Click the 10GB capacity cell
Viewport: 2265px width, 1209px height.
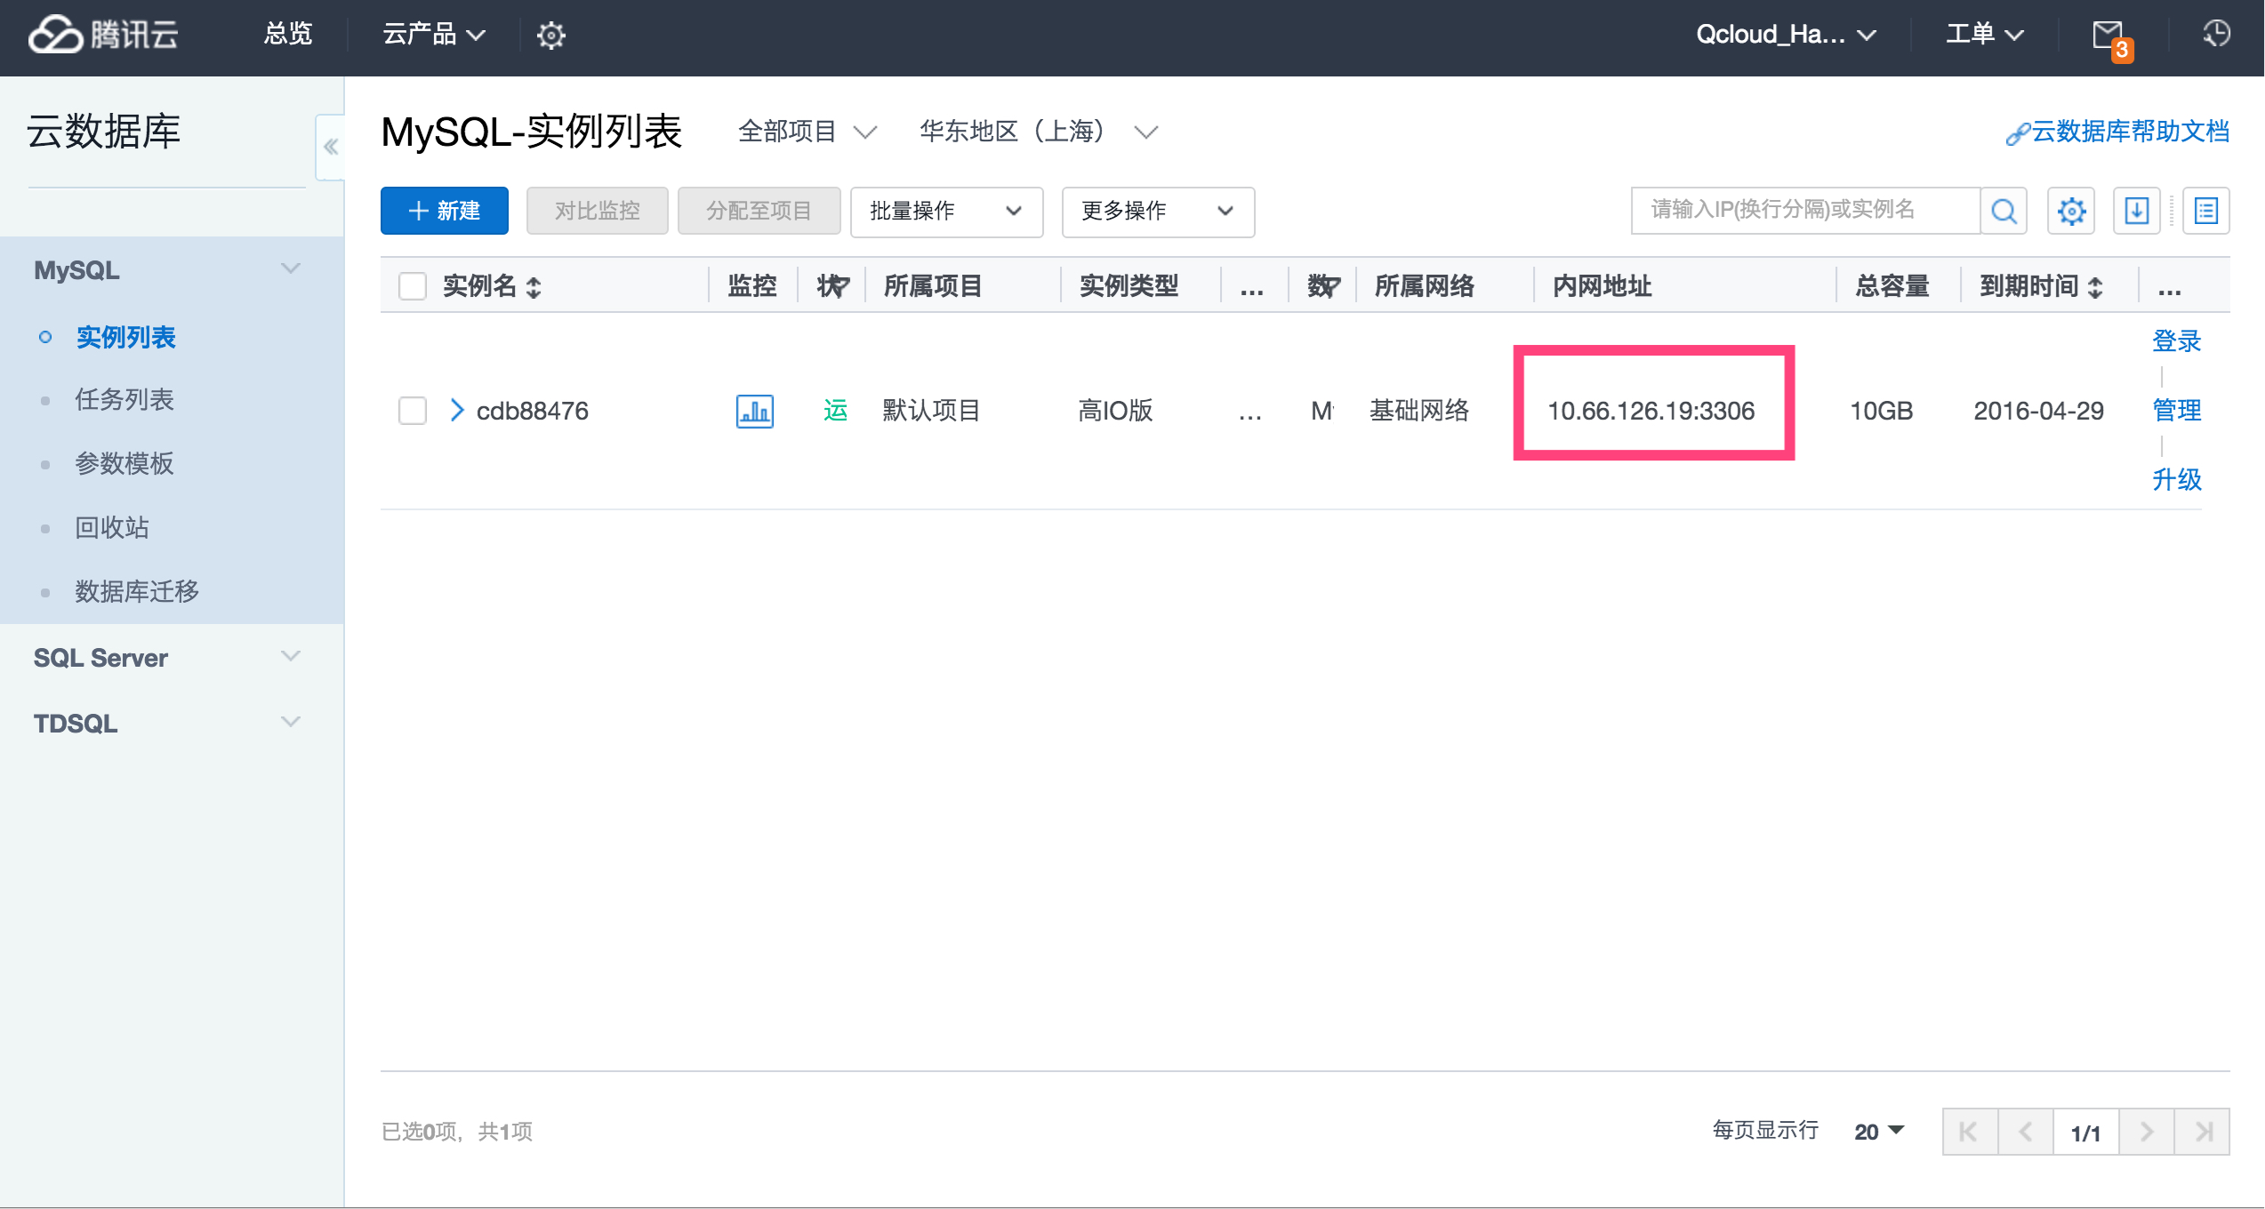(1881, 411)
